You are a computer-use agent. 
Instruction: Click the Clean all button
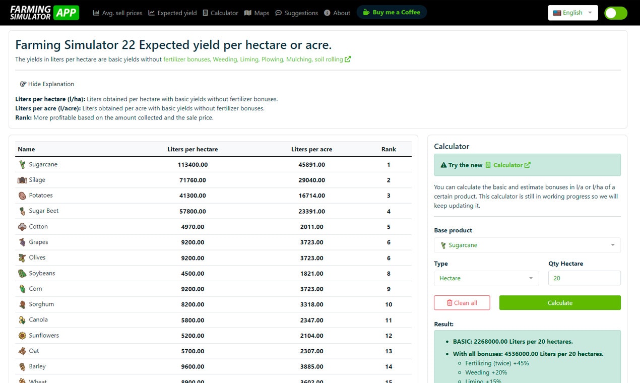pyautogui.click(x=462, y=303)
